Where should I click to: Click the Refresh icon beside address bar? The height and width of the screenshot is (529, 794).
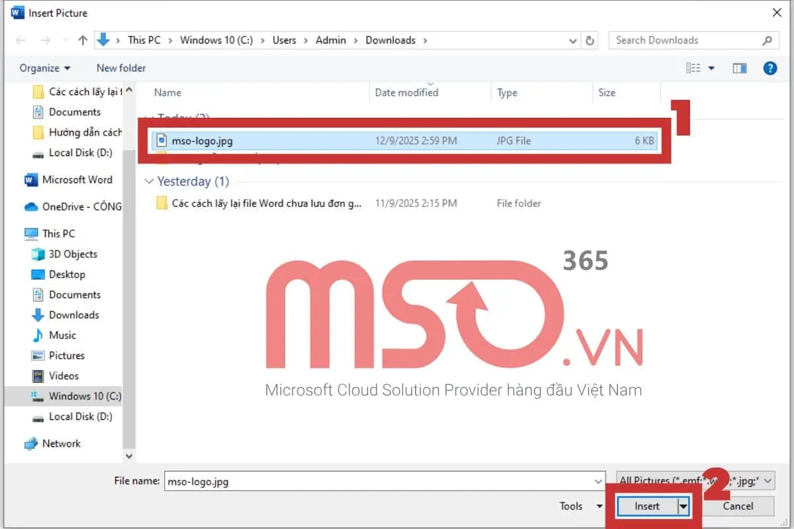590,40
